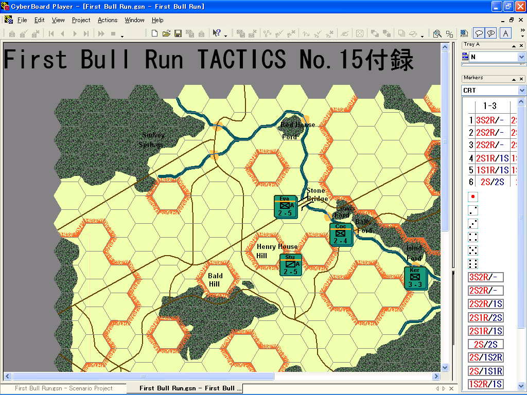Toggle the letter A text button

coord(505,33)
